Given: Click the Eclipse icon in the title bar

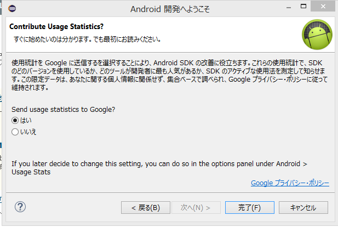Looking at the screenshot, I should pyautogui.click(x=12, y=9).
